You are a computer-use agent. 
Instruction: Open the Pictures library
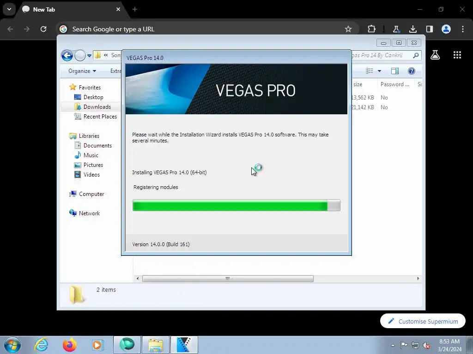(x=93, y=165)
